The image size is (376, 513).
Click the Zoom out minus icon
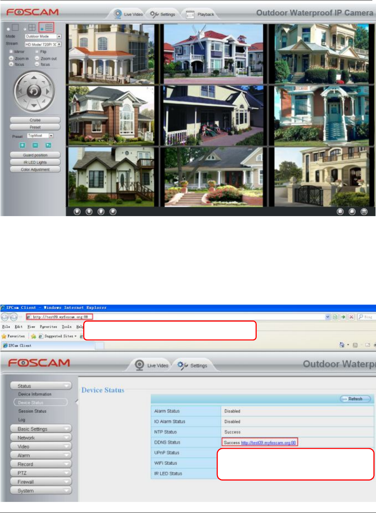pyautogui.click(x=37, y=58)
